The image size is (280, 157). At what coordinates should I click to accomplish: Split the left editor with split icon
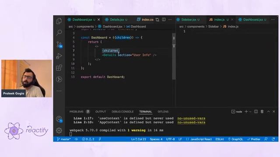[164, 19]
